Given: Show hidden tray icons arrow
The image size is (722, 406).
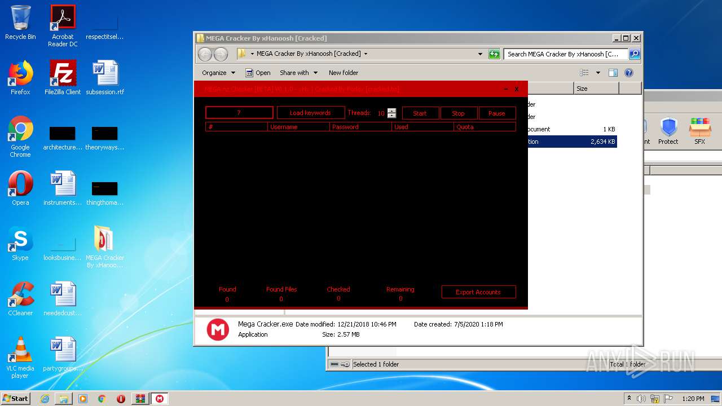Looking at the screenshot, I should [629, 398].
